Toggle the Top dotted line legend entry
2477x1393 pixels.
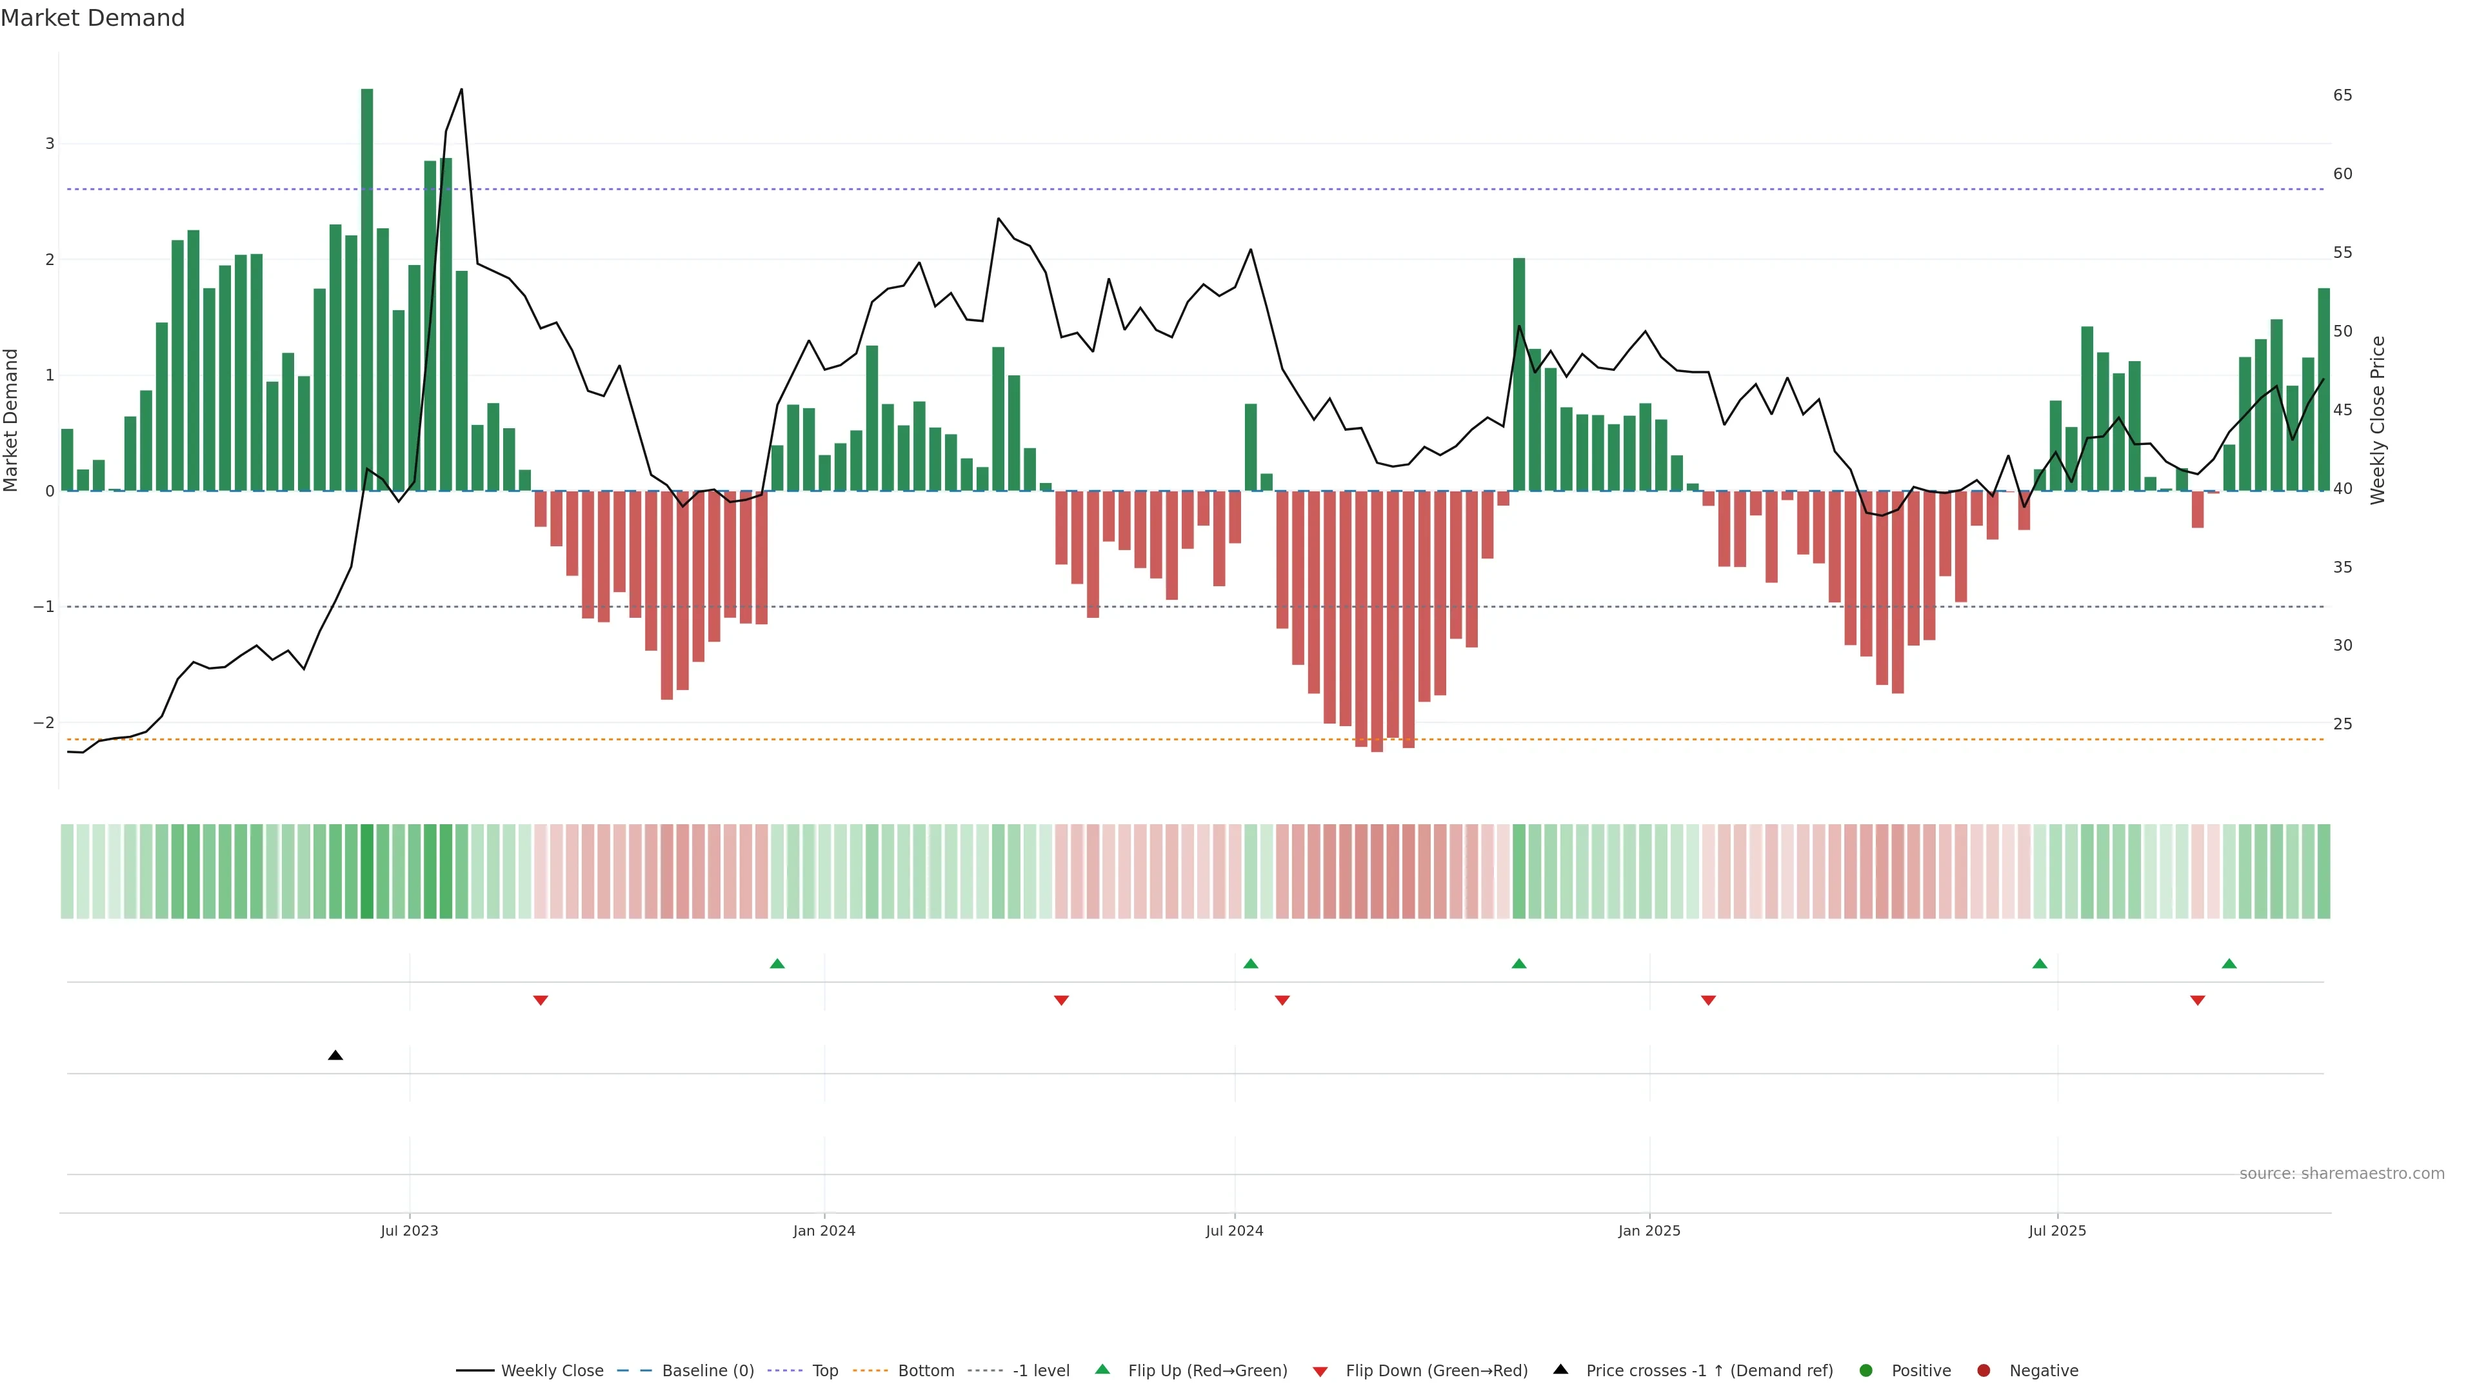coord(824,1370)
